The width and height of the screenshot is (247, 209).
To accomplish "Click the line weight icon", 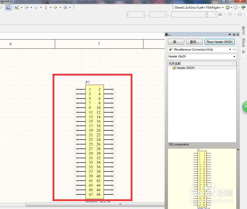I will pyautogui.click(x=220, y=15).
